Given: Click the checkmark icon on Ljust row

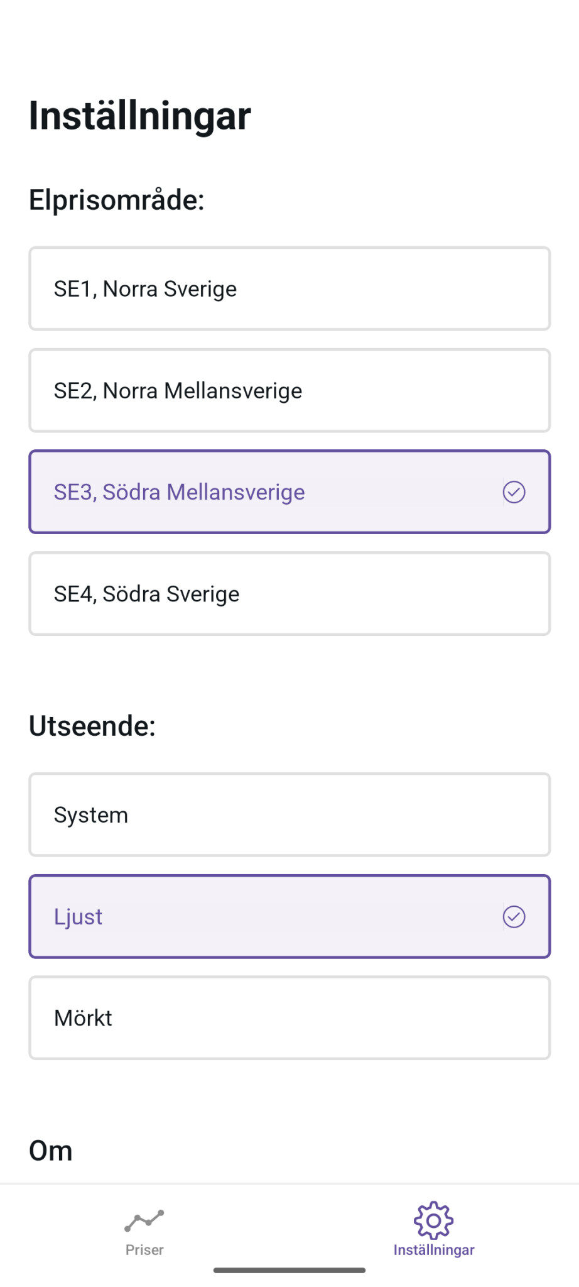Looking at the screenshot, I should tap(514, 917).
